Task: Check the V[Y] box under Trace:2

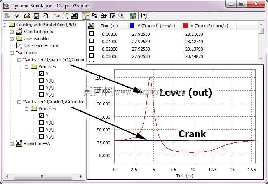Action: coord(41,88)
